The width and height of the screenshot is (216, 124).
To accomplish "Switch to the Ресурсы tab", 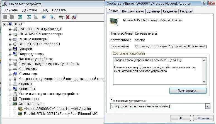I will point(186,11).
